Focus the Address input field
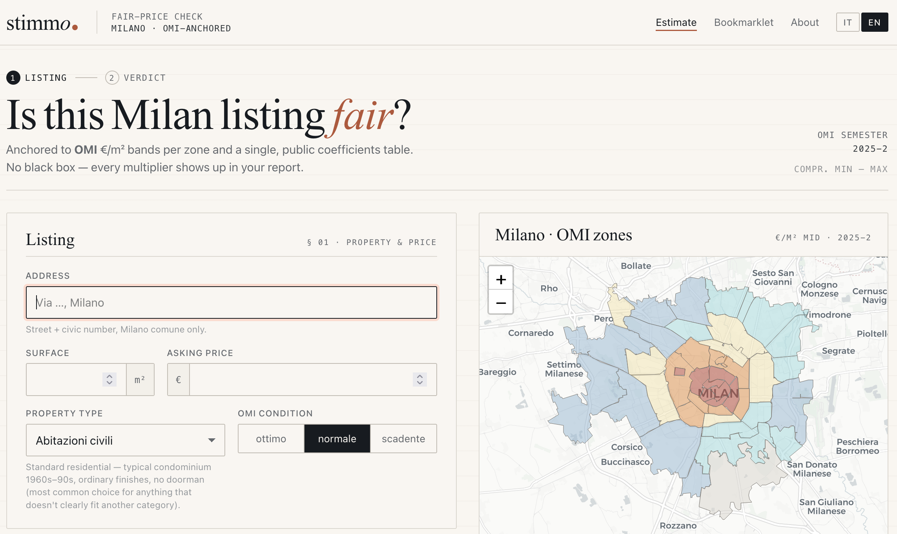 pyautogui.click(x=232, y=302)
